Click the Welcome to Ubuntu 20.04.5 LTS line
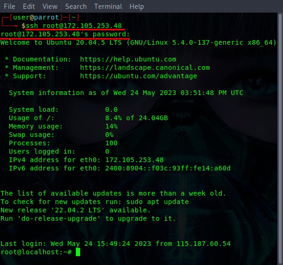Image resolution: width=283 pixels, height=265 pixels. (x=138, y=42)
